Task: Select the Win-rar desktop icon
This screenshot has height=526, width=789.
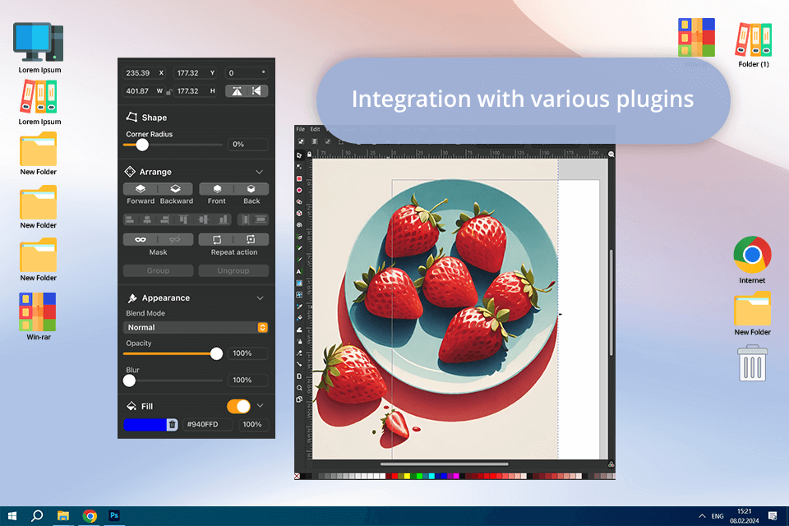Action: point(39,316)
